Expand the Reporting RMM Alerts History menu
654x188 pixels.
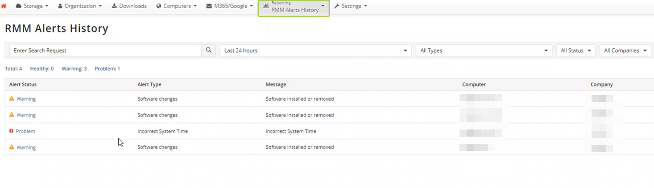[294, 7]
